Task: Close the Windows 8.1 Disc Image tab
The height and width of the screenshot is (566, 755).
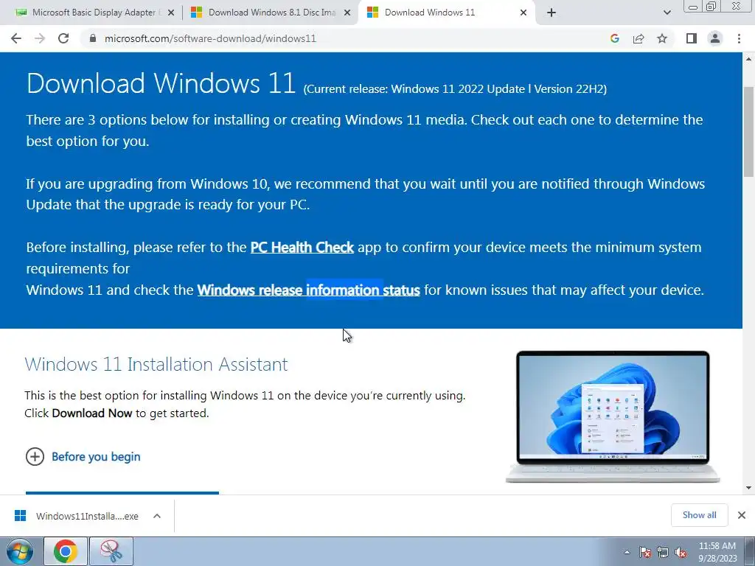Action: 347,13
